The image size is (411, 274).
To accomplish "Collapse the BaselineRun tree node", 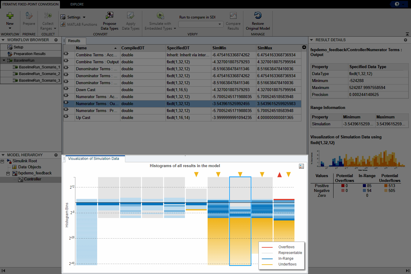I will tap(4, 60).
